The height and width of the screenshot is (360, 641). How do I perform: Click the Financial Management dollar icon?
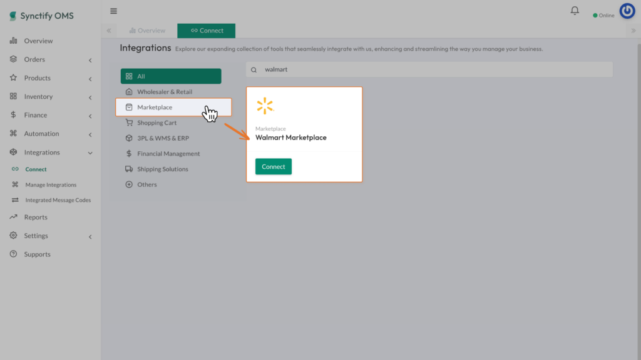click(129, 154)
